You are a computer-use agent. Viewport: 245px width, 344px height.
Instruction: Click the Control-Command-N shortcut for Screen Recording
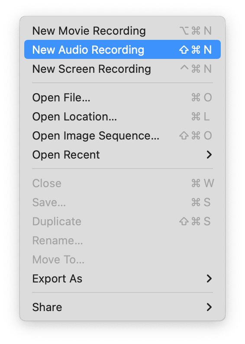[x=196, y=68]
